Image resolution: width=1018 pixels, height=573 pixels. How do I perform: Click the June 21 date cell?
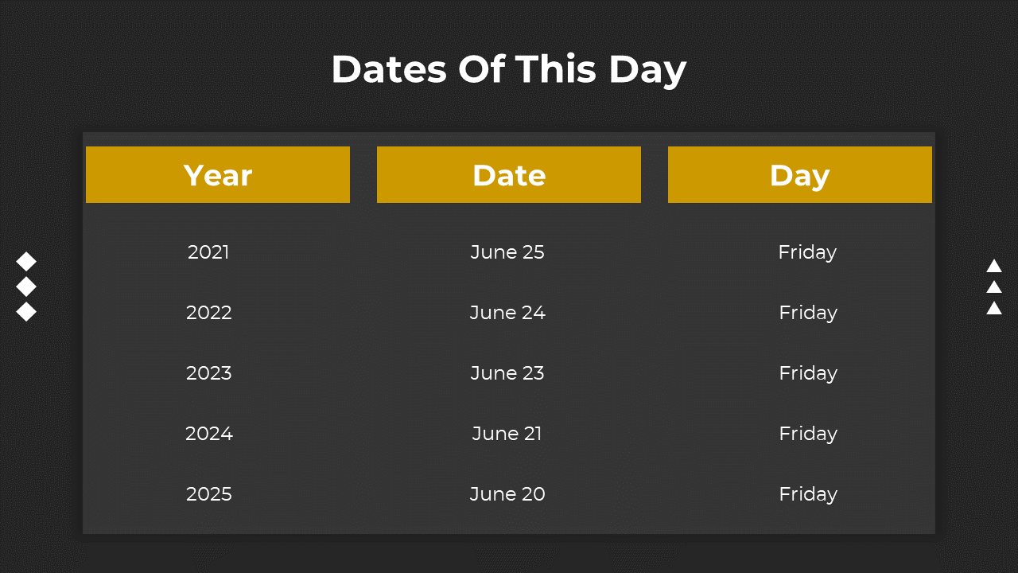(507, 434)
